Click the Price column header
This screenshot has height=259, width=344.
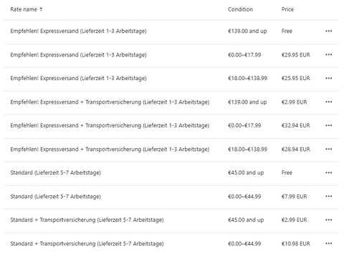click(287, 9)
